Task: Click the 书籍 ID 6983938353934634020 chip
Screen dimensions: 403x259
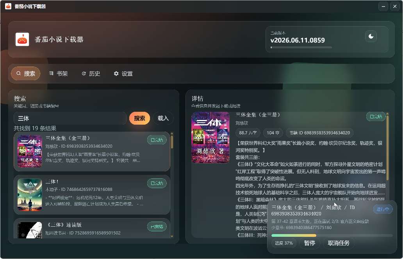Action: click(320, 133)
